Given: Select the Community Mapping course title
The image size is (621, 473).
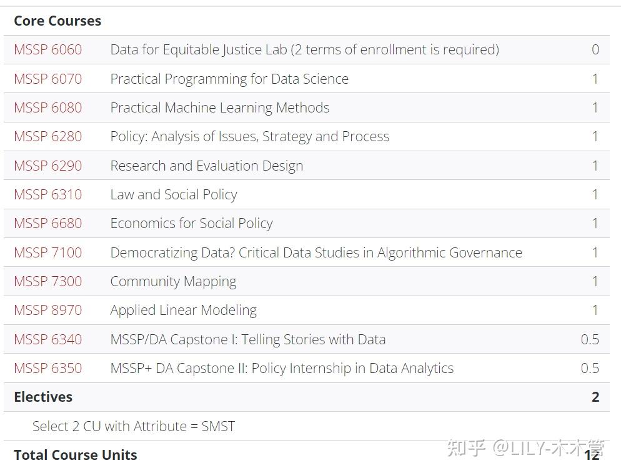Looking at the screenshot, I should 174,282.
